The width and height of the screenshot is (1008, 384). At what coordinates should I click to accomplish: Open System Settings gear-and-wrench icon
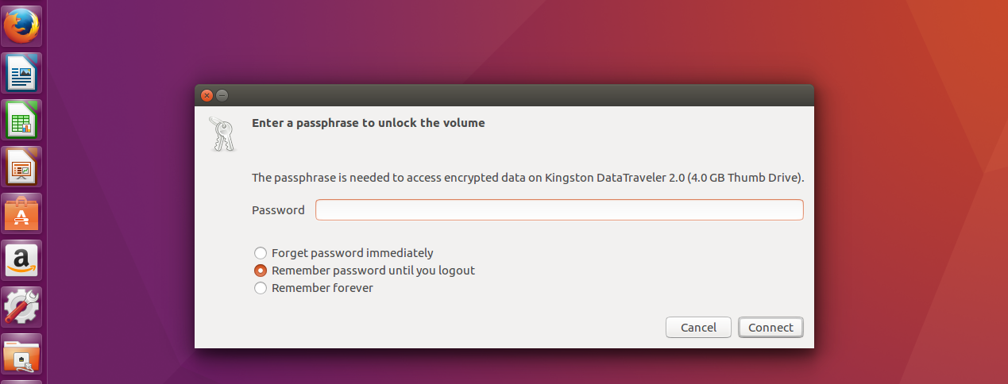[22, 307]
